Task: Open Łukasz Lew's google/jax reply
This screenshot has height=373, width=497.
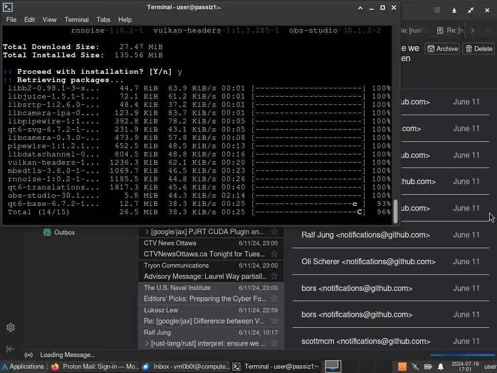Action: coord(211,316)
